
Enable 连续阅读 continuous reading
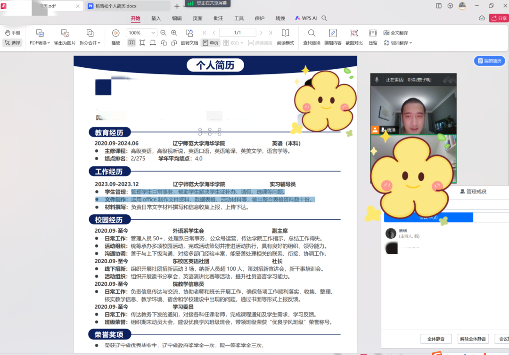coord(260,43)
